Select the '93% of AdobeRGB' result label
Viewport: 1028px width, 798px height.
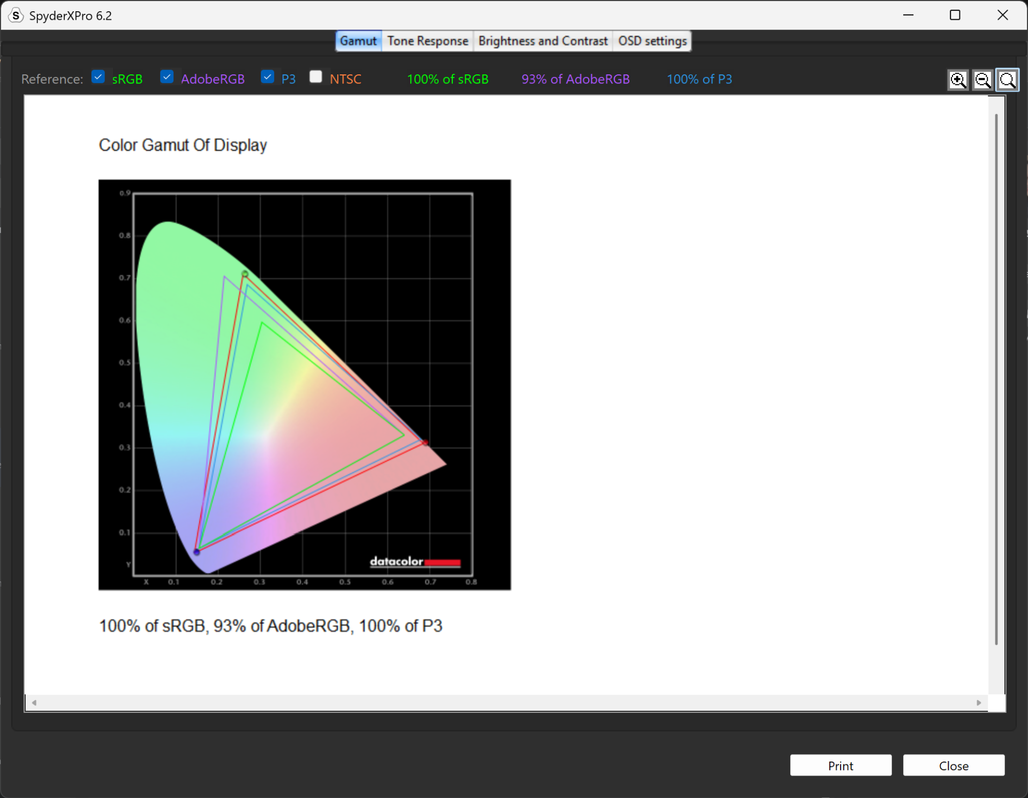(x=575, y=79)
